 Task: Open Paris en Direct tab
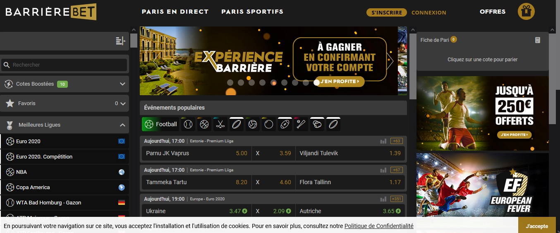pos(175,12)
